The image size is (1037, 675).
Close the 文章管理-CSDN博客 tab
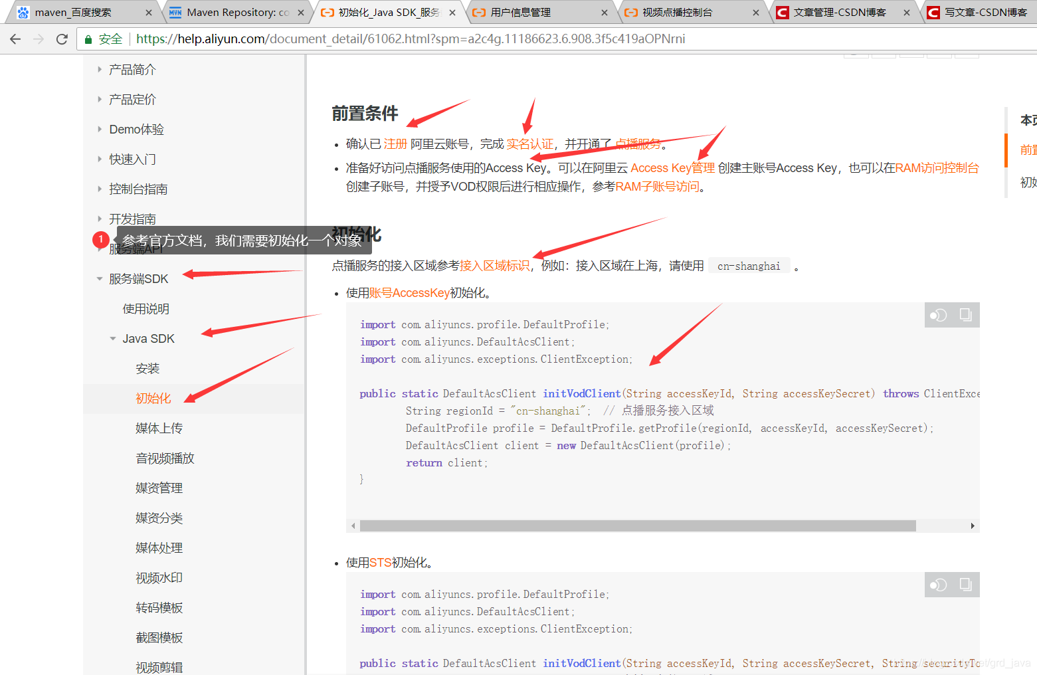(x=907, y=13)
